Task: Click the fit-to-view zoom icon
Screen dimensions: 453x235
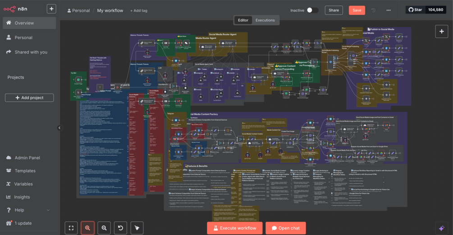Action: pos(71,228)
